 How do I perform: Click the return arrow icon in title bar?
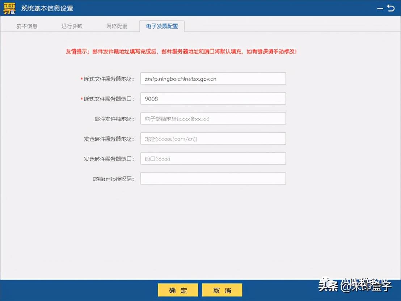tap(392, 8)
